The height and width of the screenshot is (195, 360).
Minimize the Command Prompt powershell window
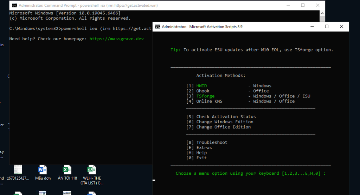click(x=287, y=5)
